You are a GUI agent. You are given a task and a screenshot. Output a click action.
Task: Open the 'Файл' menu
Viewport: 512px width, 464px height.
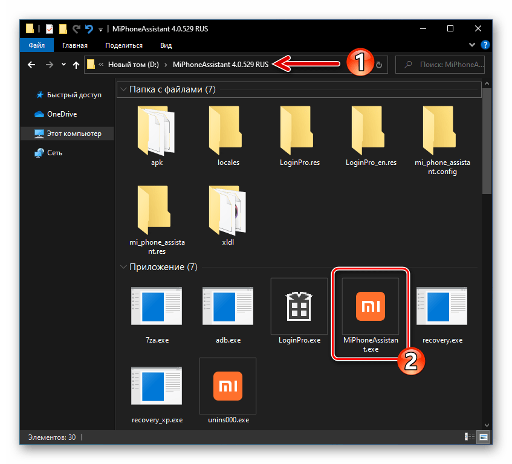click(x=37, y=45)
